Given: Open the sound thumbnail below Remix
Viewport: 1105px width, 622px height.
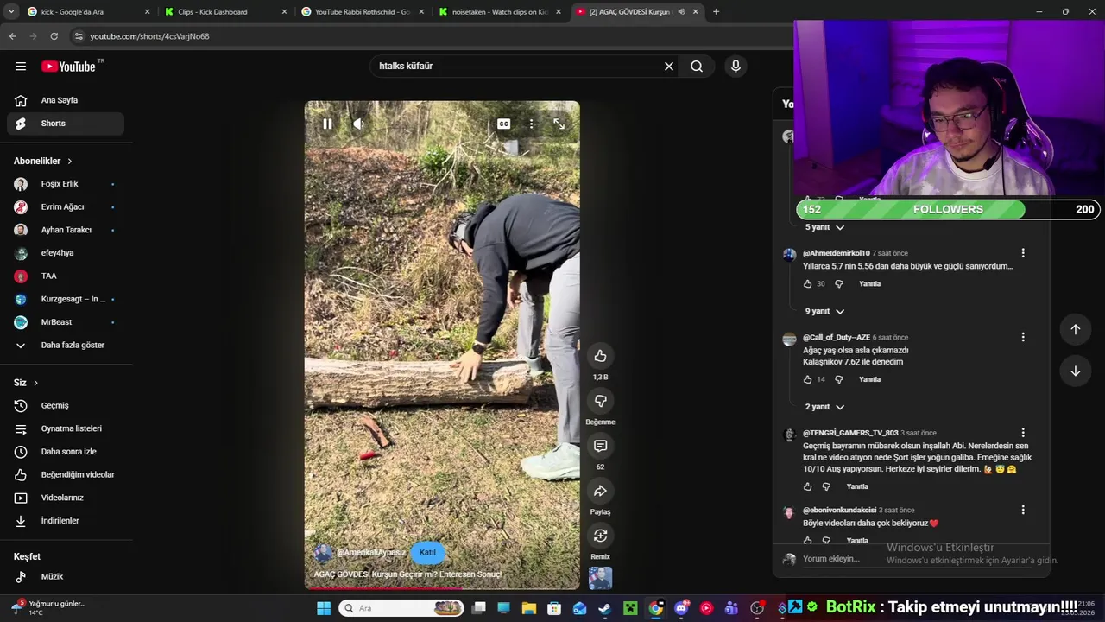Looking at the screenshot, I should [600, 577].
